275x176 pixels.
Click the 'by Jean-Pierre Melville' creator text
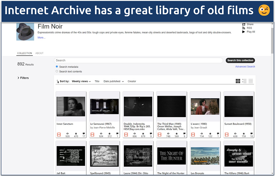point(103,128)
